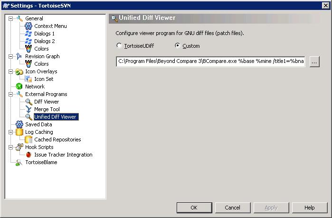The image size is (332, 218).
Task: Click the green globe Network icon
Action: click(x=19, y=87)
